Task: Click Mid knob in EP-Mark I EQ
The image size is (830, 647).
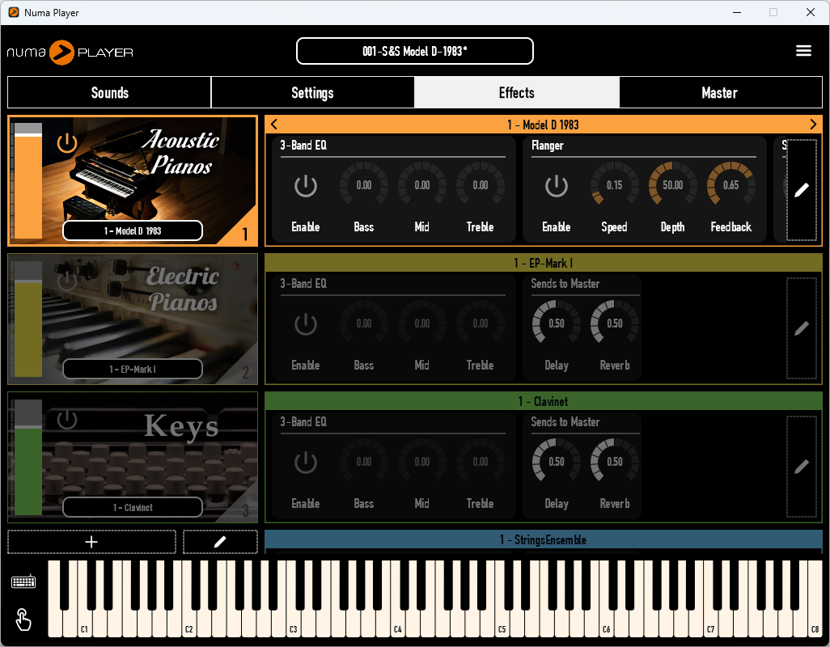Action: 422,323
